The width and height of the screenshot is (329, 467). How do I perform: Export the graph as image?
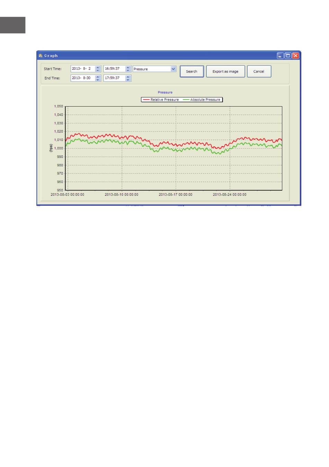click(225, 71)
